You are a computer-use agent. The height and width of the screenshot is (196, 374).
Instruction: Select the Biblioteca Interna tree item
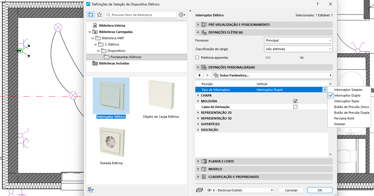click(x=112, y=26)
